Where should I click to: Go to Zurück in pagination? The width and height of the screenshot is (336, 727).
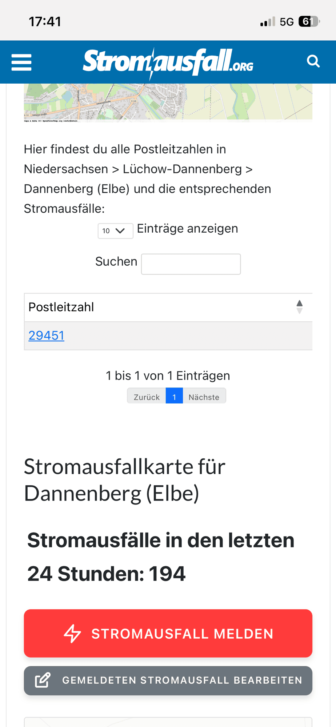tap(147, 396)
